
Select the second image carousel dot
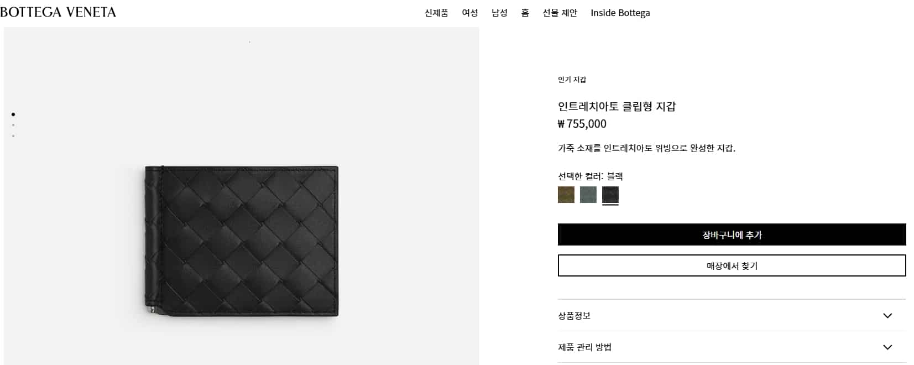[13, 126]
